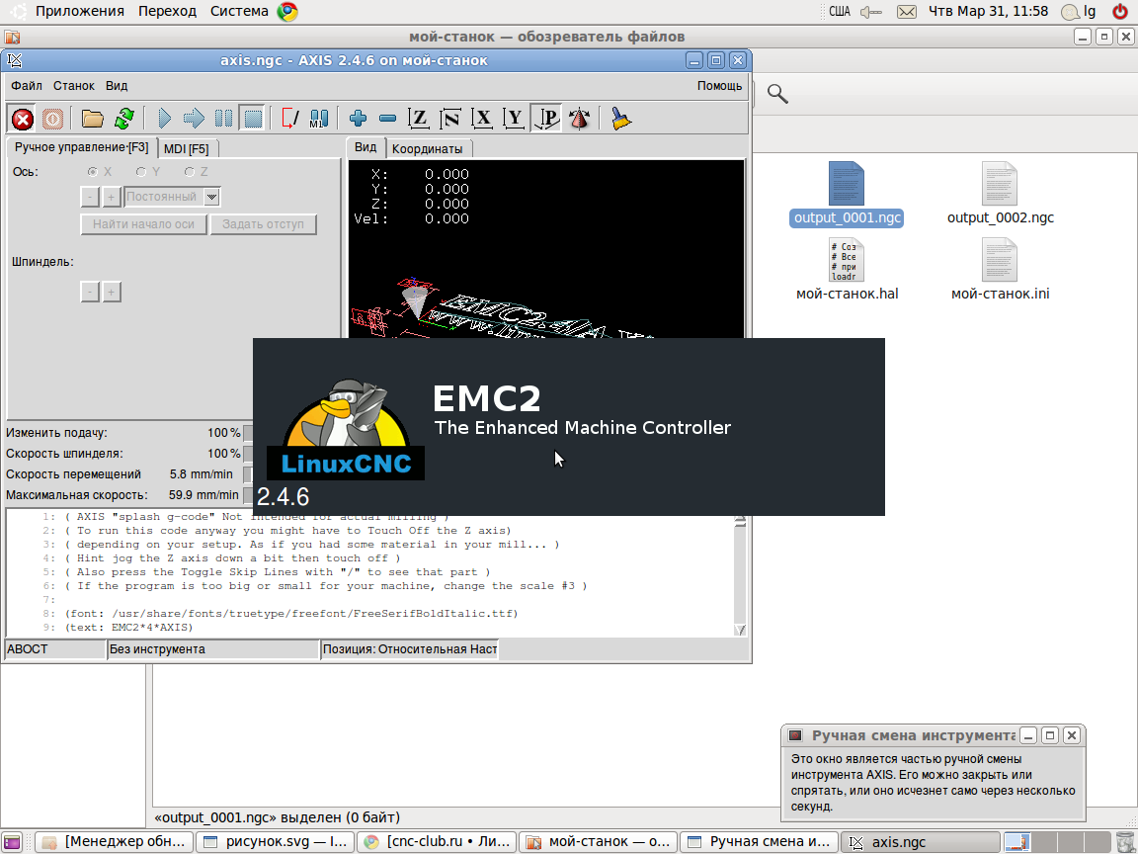This screenshot has width=1138, height=854.
Task: Open the Система menu in the top panel
Action: click(x=239, y=12)
